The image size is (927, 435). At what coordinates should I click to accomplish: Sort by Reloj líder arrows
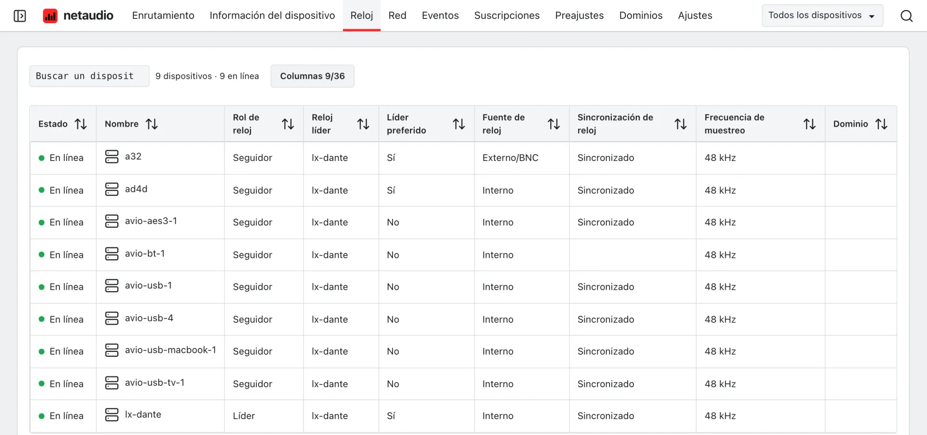[x=363, y=124]
